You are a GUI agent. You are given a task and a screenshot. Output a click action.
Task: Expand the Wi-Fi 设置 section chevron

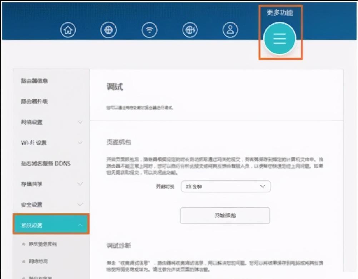point(80,142)
